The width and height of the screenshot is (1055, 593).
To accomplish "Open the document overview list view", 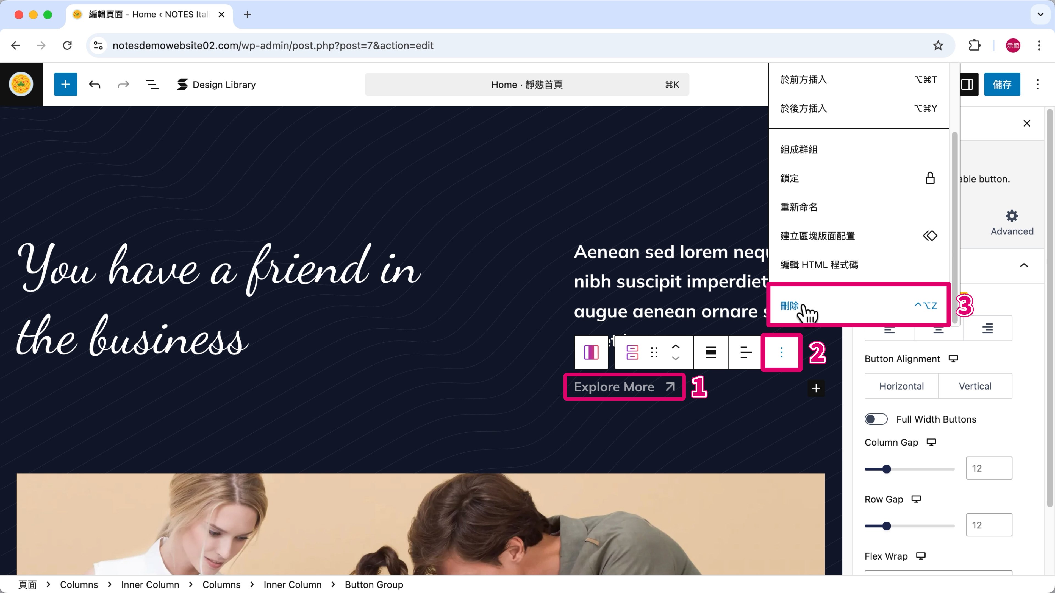I will coord(152,84).
